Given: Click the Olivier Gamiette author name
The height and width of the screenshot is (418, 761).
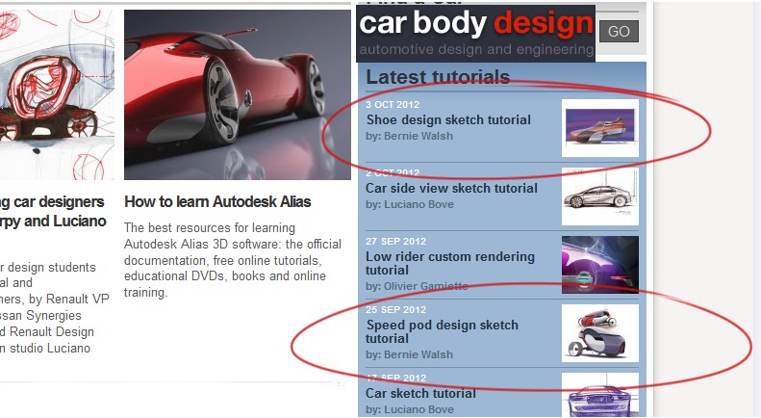Looking at the screenshot, I should (425, 286).
